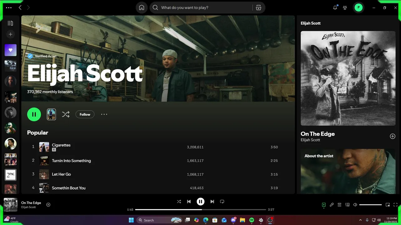Screen dimensions: 401x225
Task: Toggle the Now Playing view icon
Action: [x=324, y=205]
